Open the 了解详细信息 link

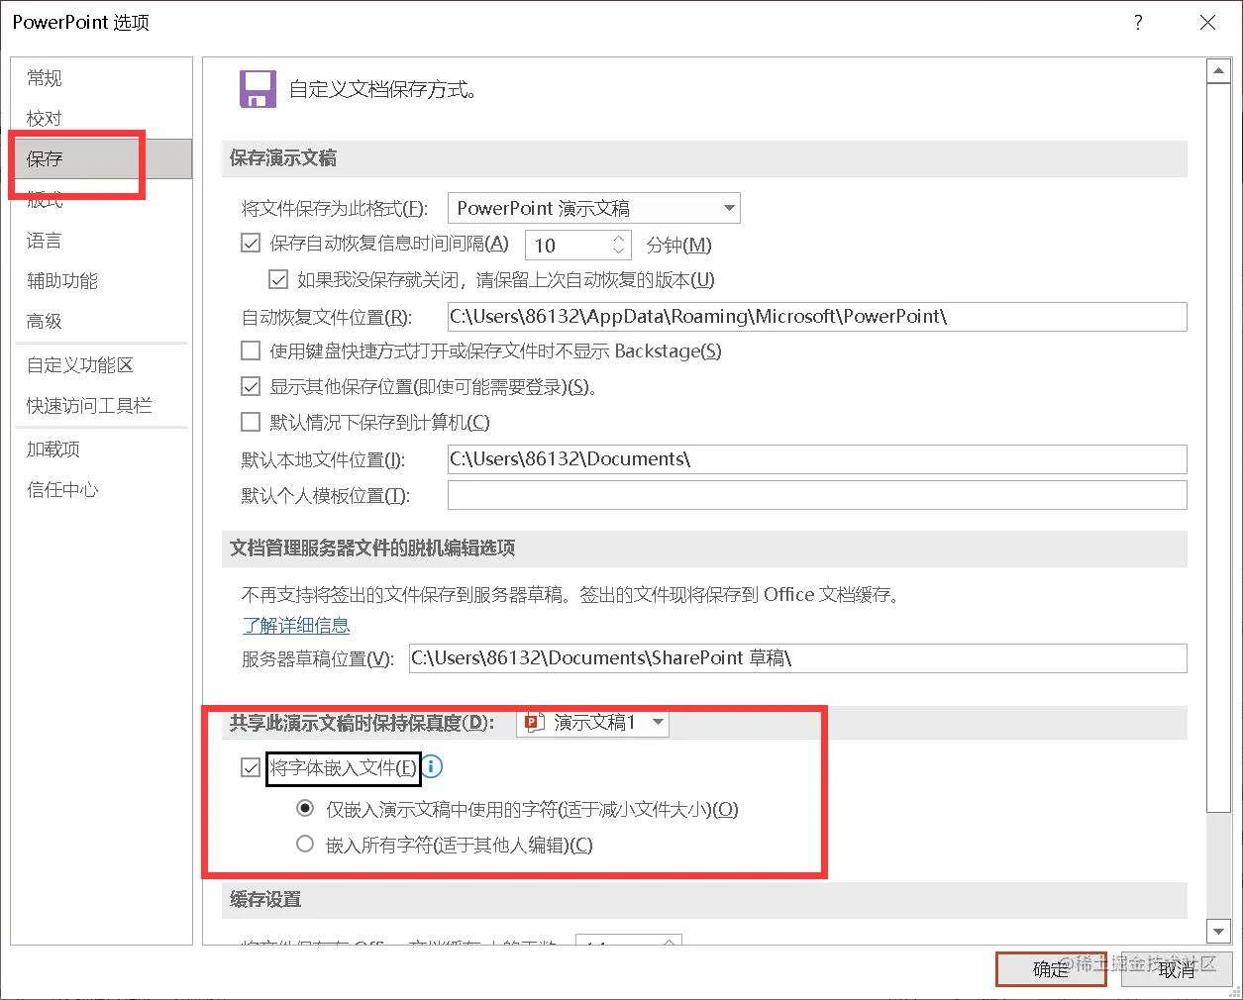pos(296,626)
